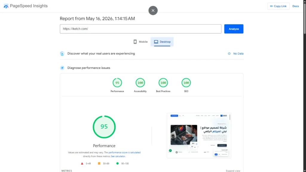Click the link chain icon in Copy Link

[271, 6]
